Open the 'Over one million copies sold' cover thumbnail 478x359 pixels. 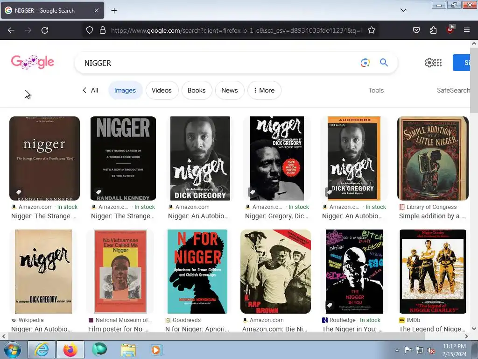(277, 158)
